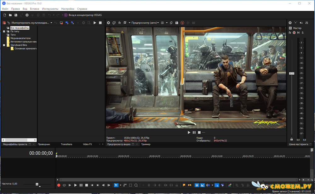Click Импортировать мультимедиа button
315x194 pixels.
point(28,23)
